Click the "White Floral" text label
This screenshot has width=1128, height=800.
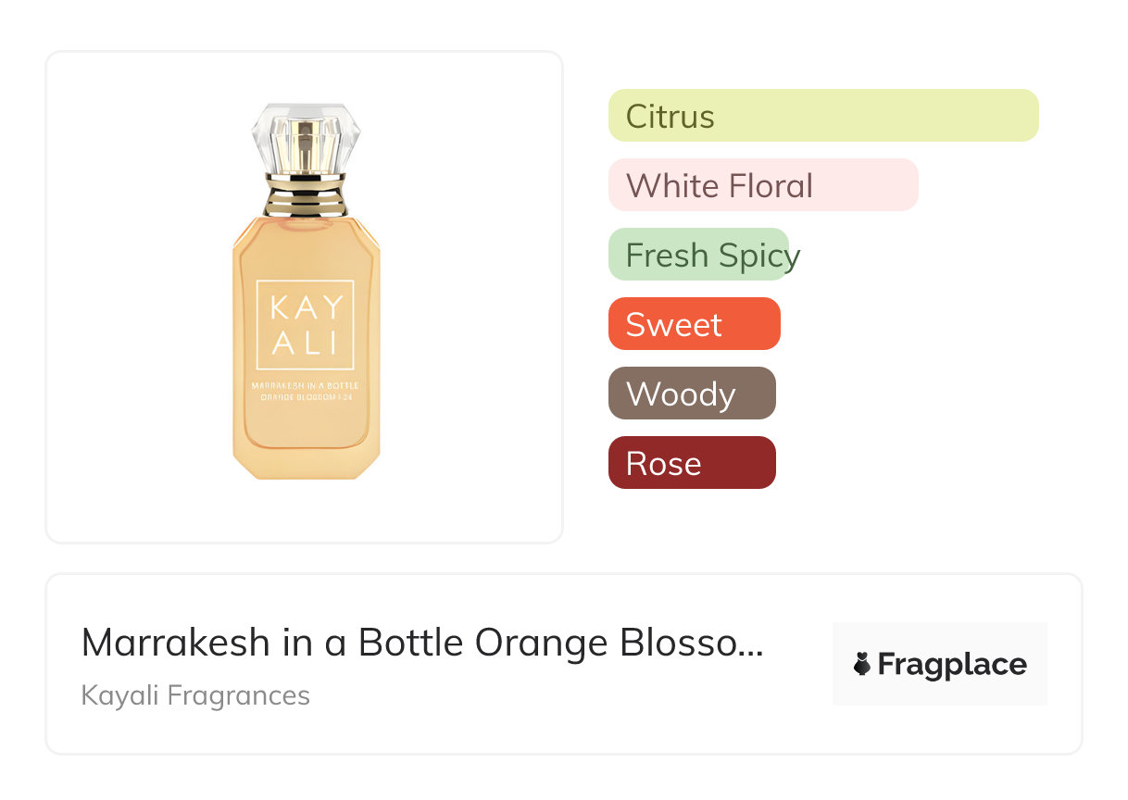click(719, 186)
